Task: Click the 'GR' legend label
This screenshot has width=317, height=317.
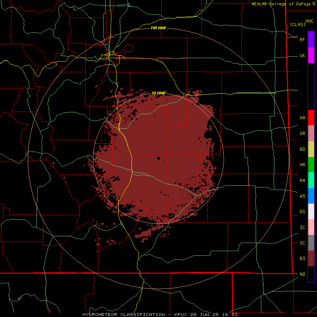Action: click(x=302, y=133)
